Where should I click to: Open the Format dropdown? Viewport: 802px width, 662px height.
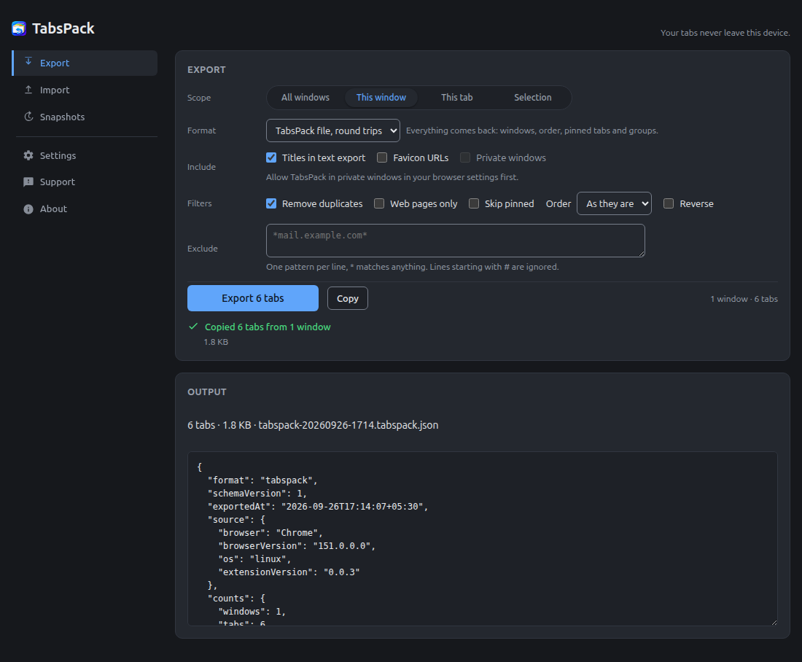pos(333,131)
